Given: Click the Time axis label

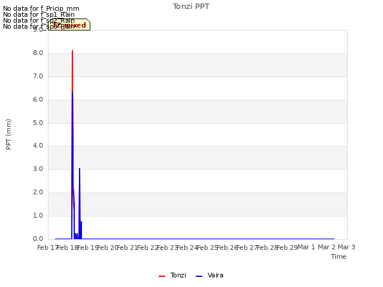Looking at the screenshot, I should coord(338,257).
